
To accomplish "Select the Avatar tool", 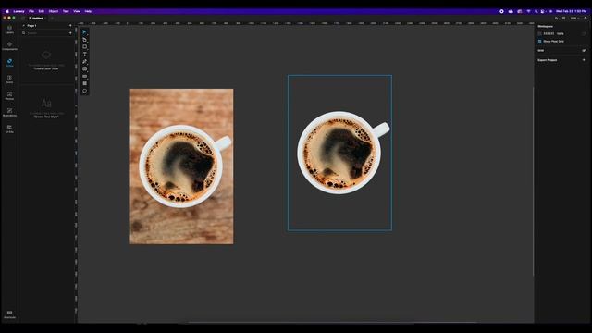I will (84, 69).
